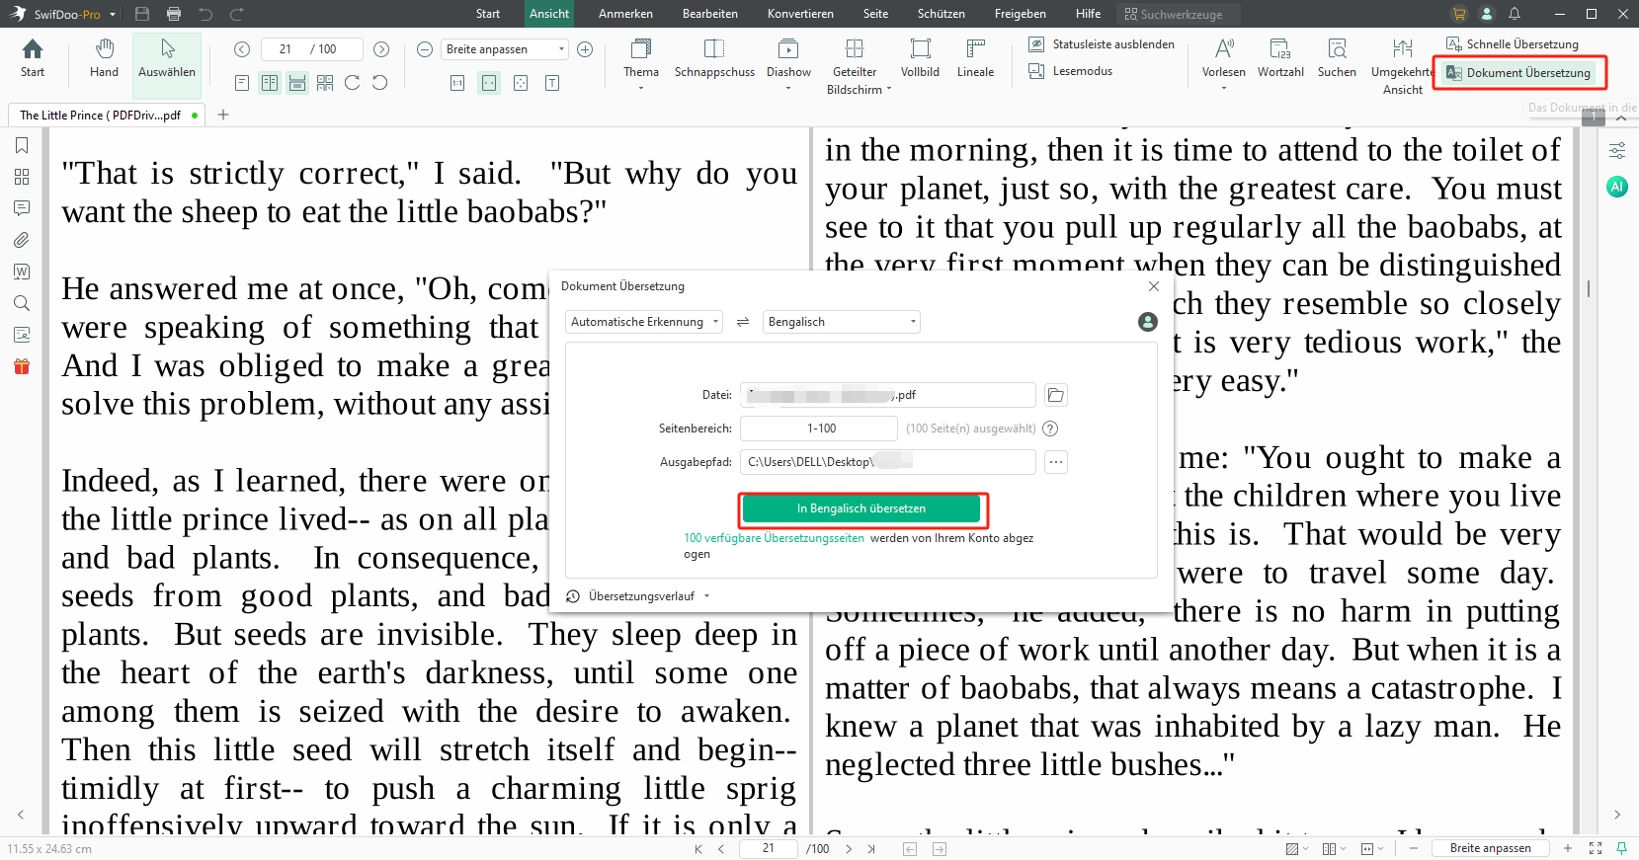Toggle Lineale rulers display
Screen dimensions: 1639x860
coord(975,59)
